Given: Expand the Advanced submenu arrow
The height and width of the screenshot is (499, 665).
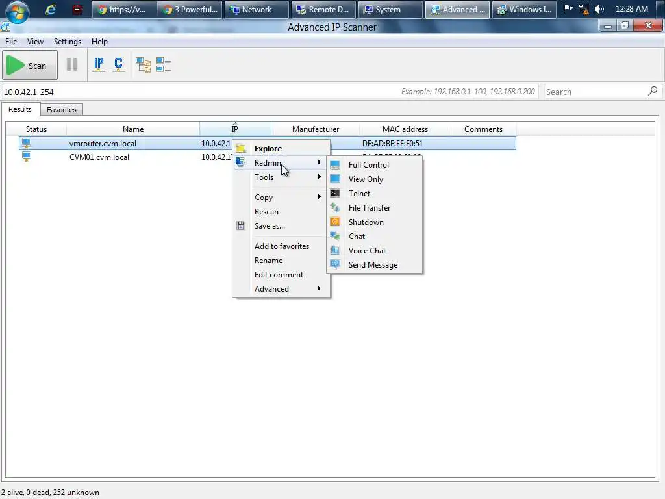Looking at the screenshot, I should [x=320, y=288].
